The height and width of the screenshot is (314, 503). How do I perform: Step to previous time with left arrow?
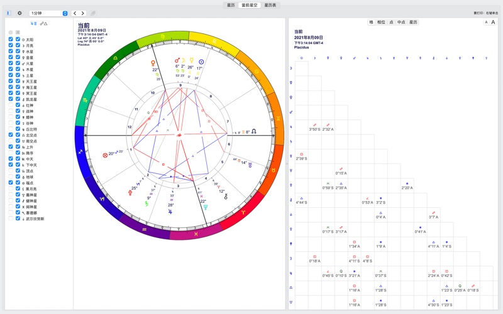(75, 13)
